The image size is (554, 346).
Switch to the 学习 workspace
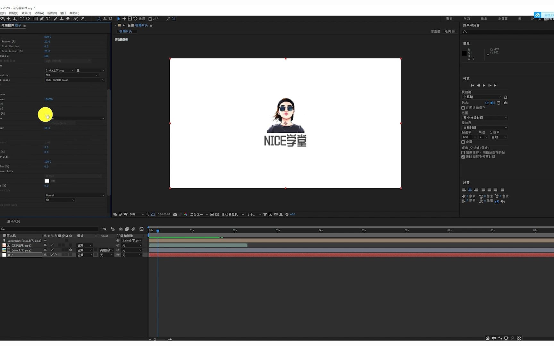[x=467, y=19]
